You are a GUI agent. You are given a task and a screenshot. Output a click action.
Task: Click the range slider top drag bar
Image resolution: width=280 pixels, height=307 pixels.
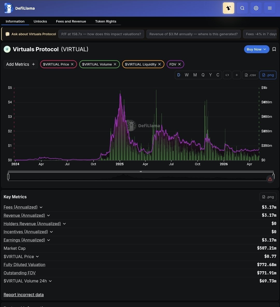click(x=141, y=172)
